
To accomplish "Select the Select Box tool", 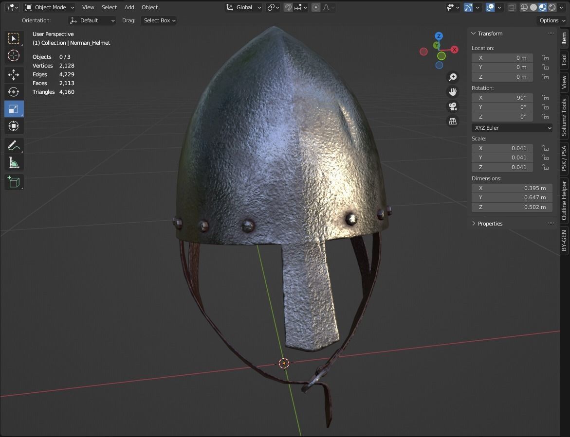I will tap(14, 38).
